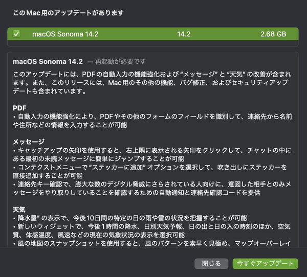Select the macOS Sonoma 14.2 row name
Viewport: 307px width, 277px height.
(65, 34)
